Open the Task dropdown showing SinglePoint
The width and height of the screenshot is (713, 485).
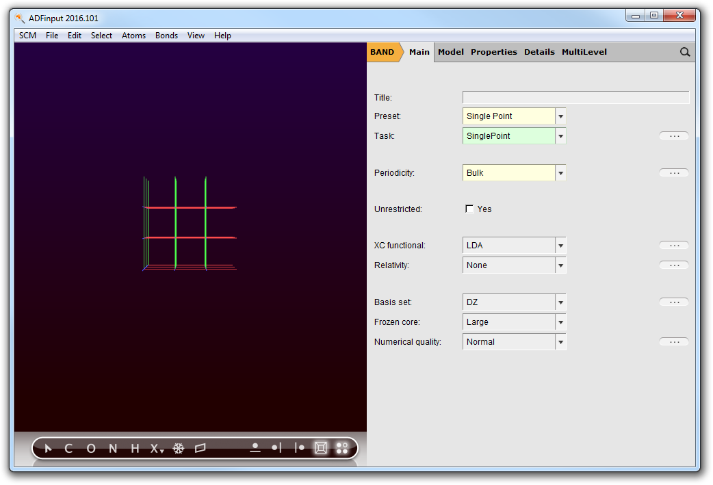pos(514,136)
